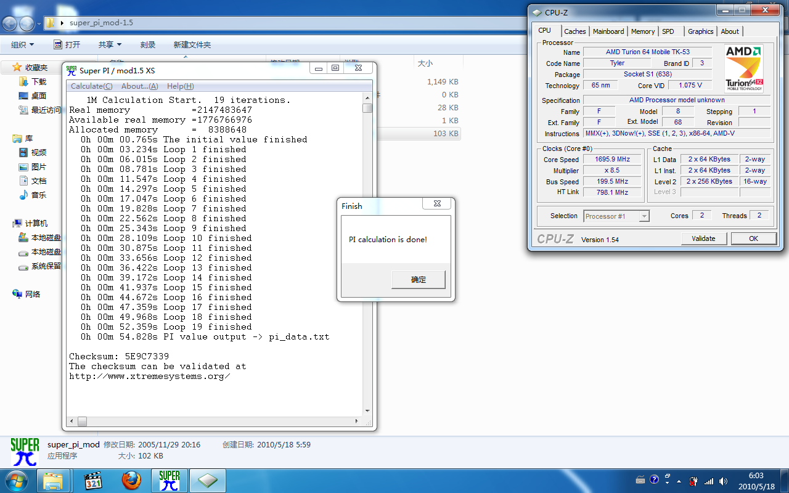Screen dimensions: 789x493
Task: Click the Validate button in CPU-Z
Action: tap(703, 238)
